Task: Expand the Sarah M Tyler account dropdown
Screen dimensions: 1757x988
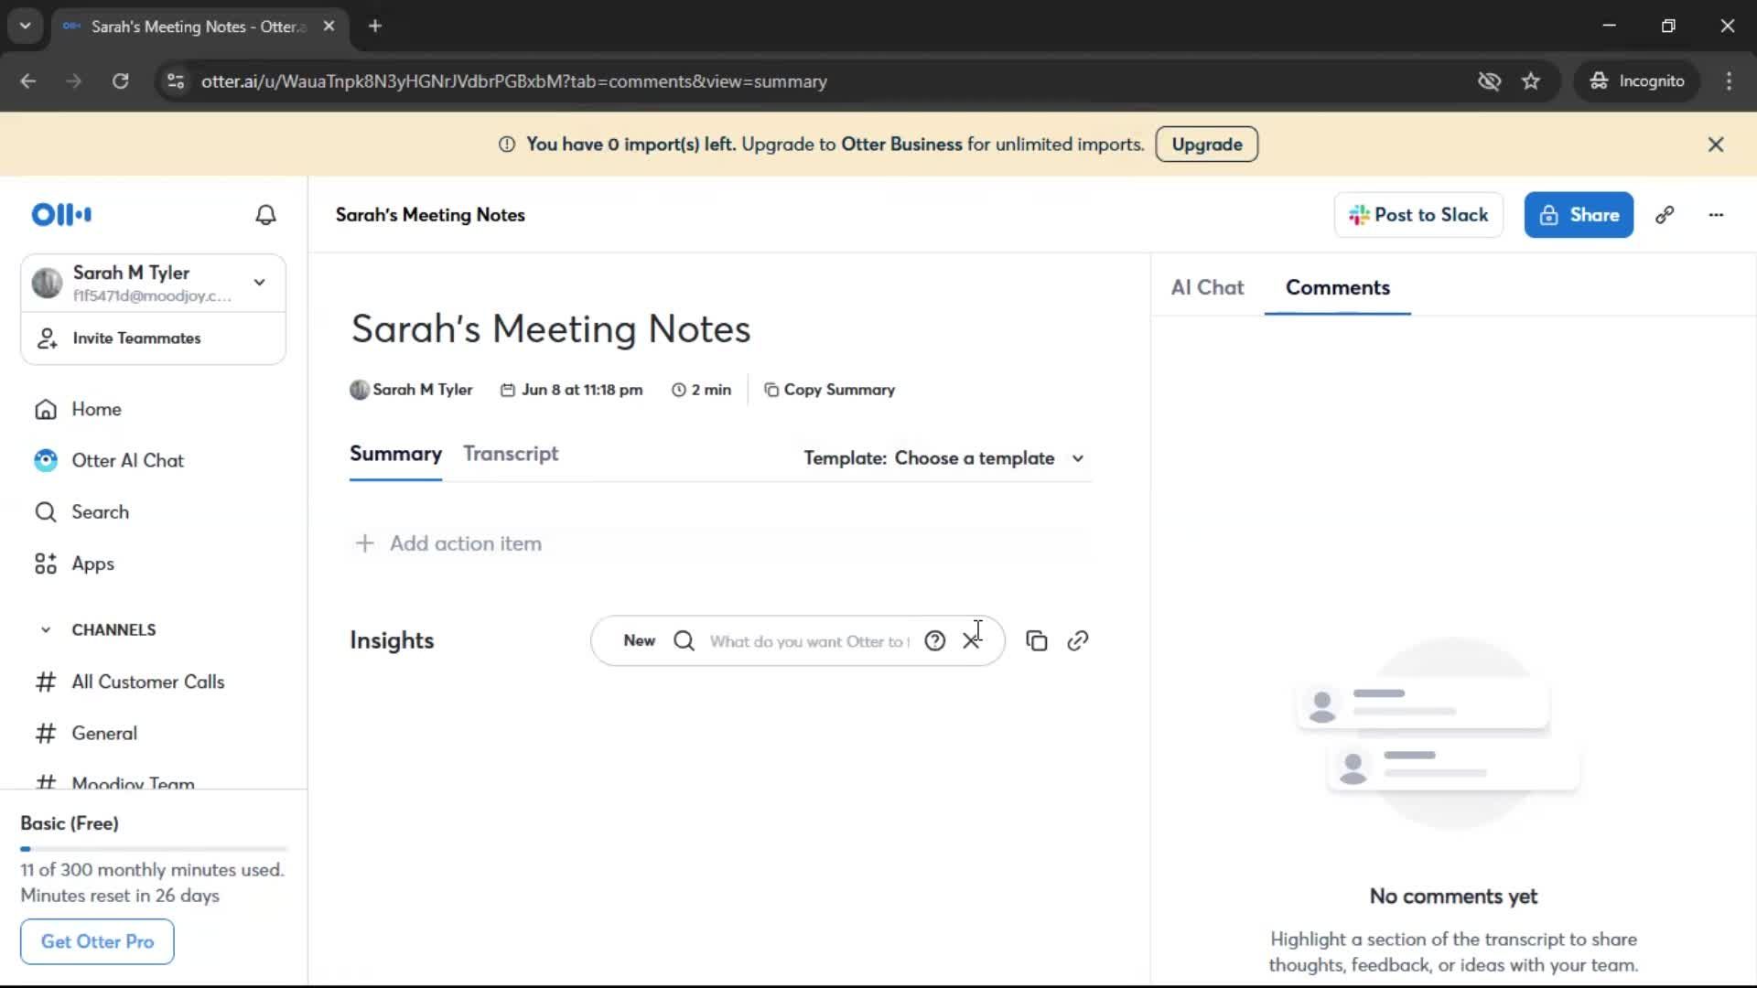Action: tap(260, 283)
